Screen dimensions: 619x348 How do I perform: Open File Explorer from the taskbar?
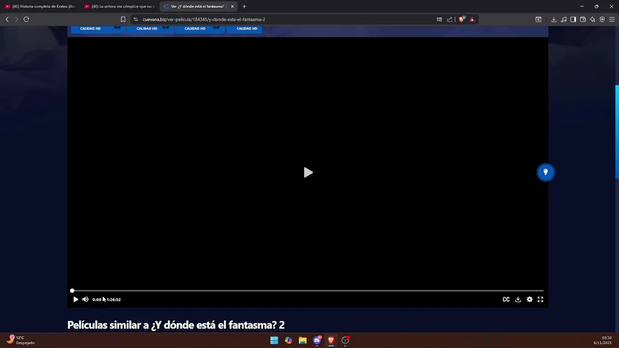(x=303, y=340)
